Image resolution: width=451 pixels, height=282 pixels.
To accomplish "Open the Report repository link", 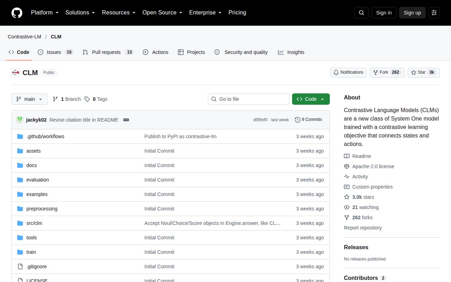I will coord(363,228).
